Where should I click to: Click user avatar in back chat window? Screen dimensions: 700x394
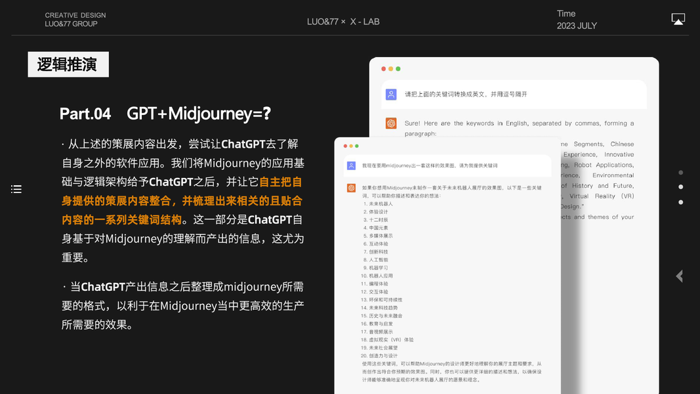coord(391,95)
